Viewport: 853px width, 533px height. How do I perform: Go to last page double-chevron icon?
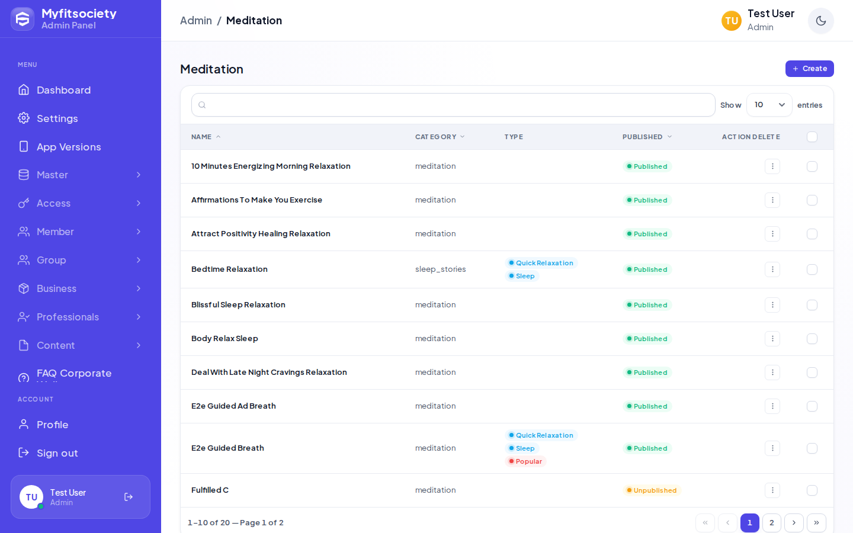tap(816, 523)
